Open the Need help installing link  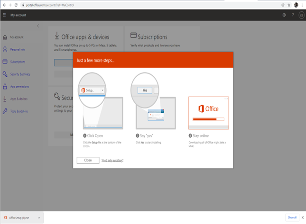click(112, 161)
